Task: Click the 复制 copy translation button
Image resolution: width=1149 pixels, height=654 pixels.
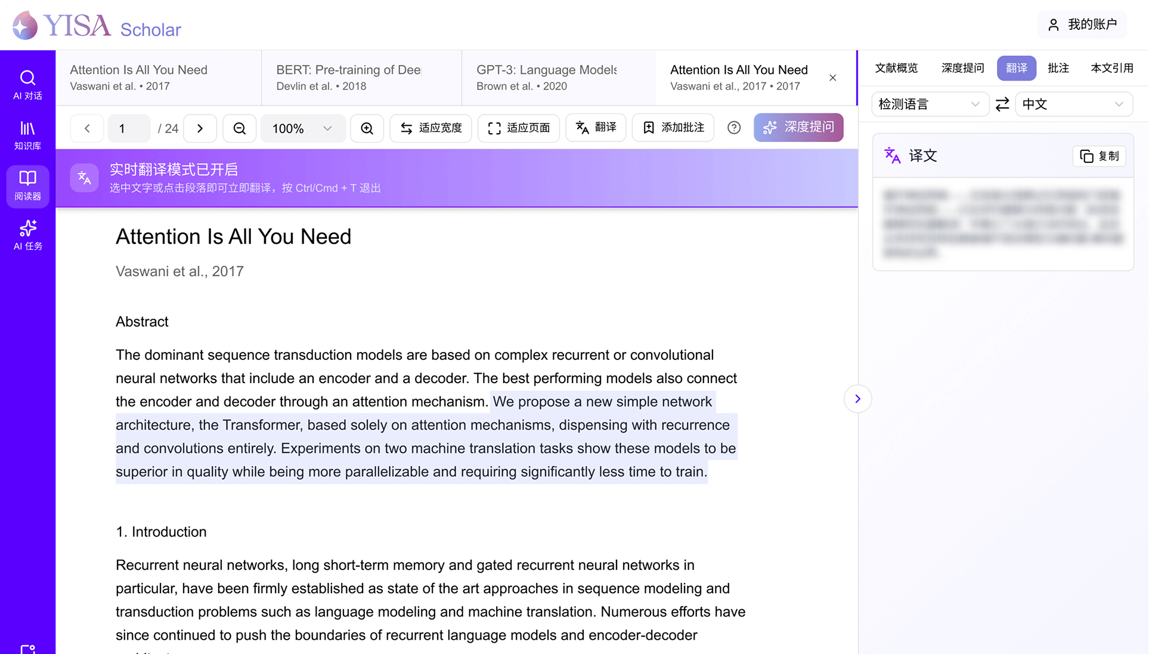Action: (x=1099, y=156)
